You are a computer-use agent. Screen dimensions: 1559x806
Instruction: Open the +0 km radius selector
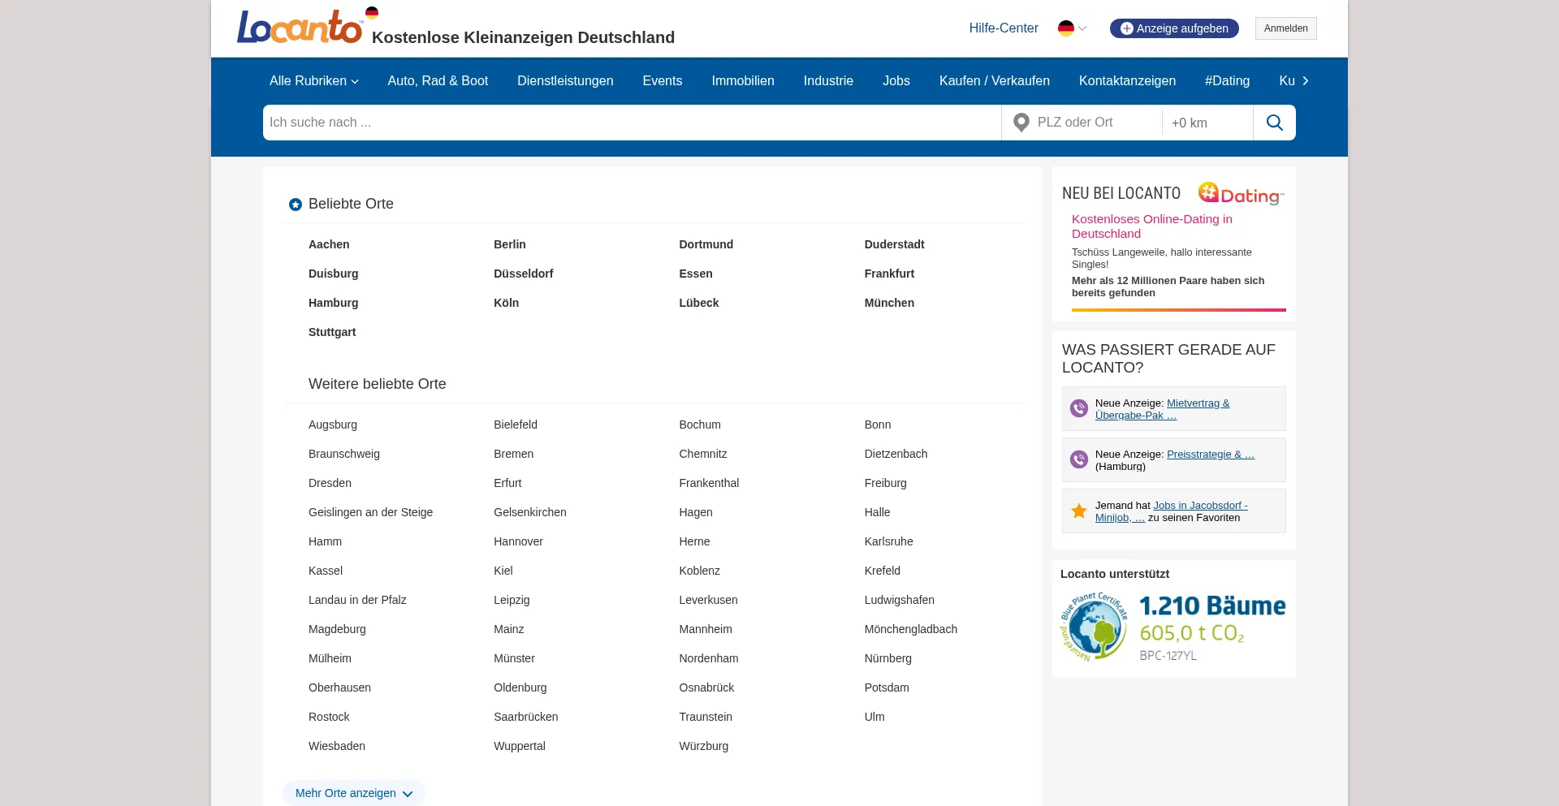pyautogui.click(x=1207, y=123)
